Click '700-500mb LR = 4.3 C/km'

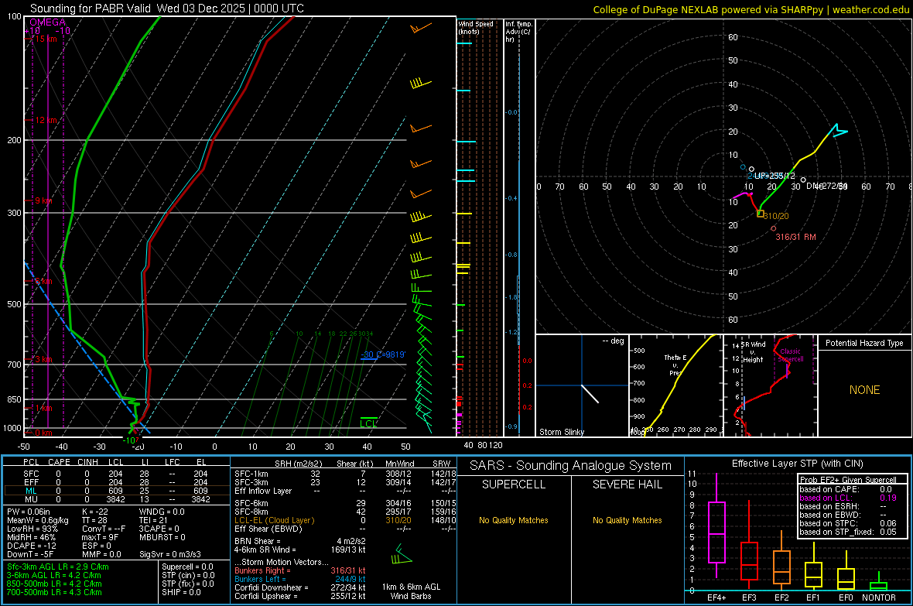54,592
